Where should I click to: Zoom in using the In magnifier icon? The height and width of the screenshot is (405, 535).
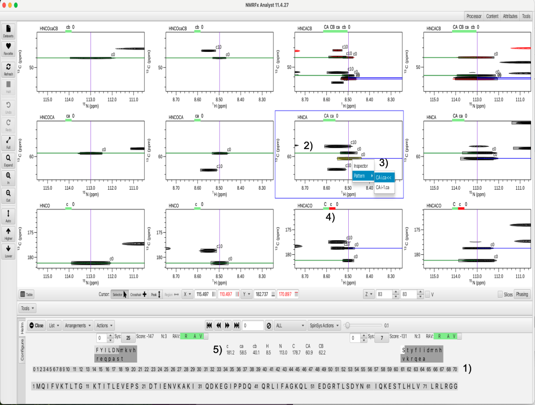pyautogui.click(x=8, y=177)
